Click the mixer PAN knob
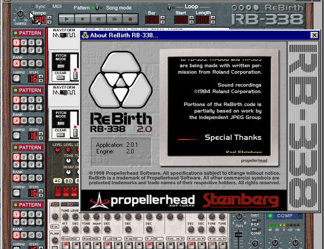This screenshot has height=249, width=324. pos(239,217)
